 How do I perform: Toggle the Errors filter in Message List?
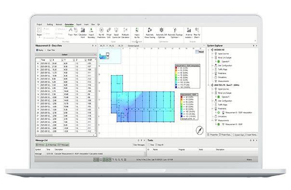[x=40, y=145]
